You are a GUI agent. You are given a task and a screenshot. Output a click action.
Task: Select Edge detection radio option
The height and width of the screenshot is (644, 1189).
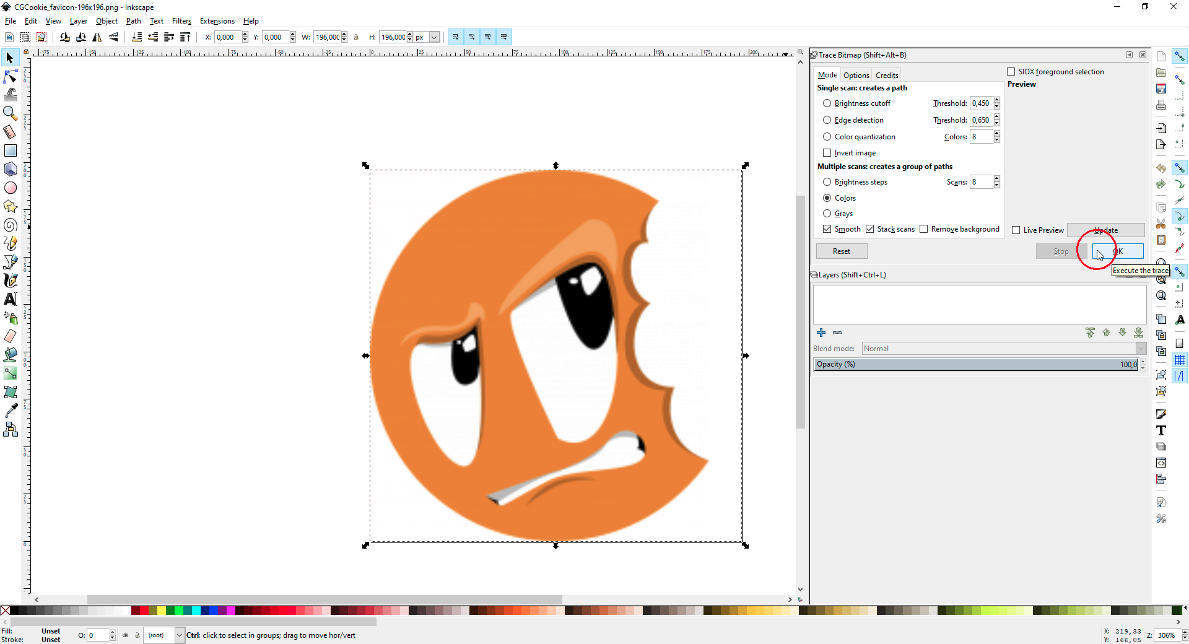[827, 120]
